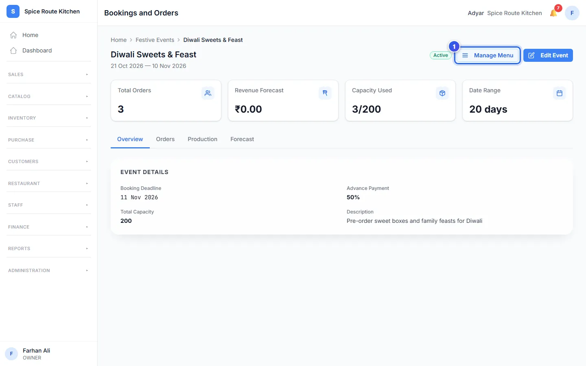The image size is (586, 366).
Task: Click the ₹0.00 revenue forecast value
Action: (x=248, y=109)
